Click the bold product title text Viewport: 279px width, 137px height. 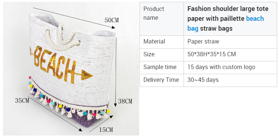coord(228,19)
